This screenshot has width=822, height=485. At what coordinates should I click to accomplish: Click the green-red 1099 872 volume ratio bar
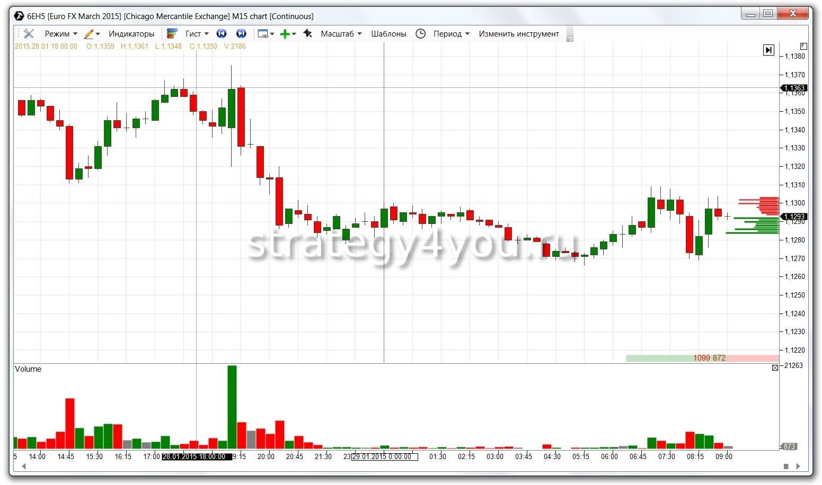[x=702, y=358]
